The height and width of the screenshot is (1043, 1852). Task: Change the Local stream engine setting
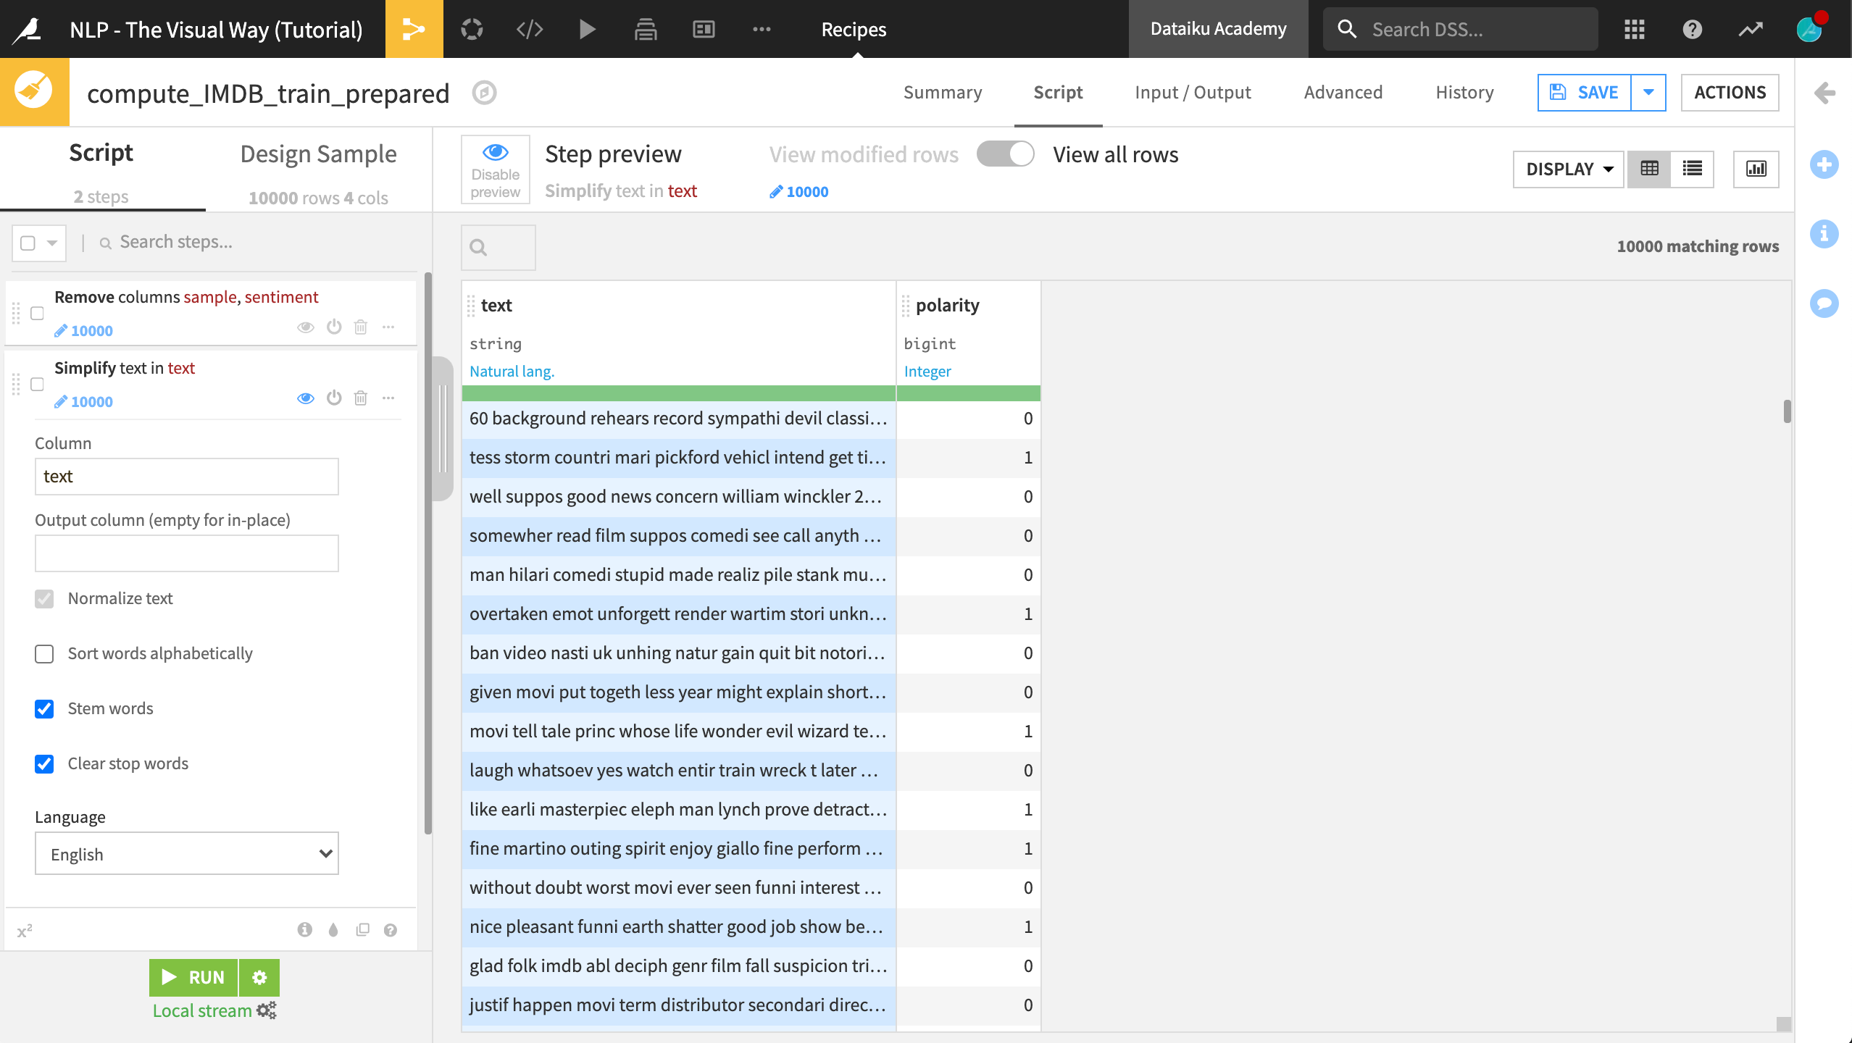[x=214, y=1010]
